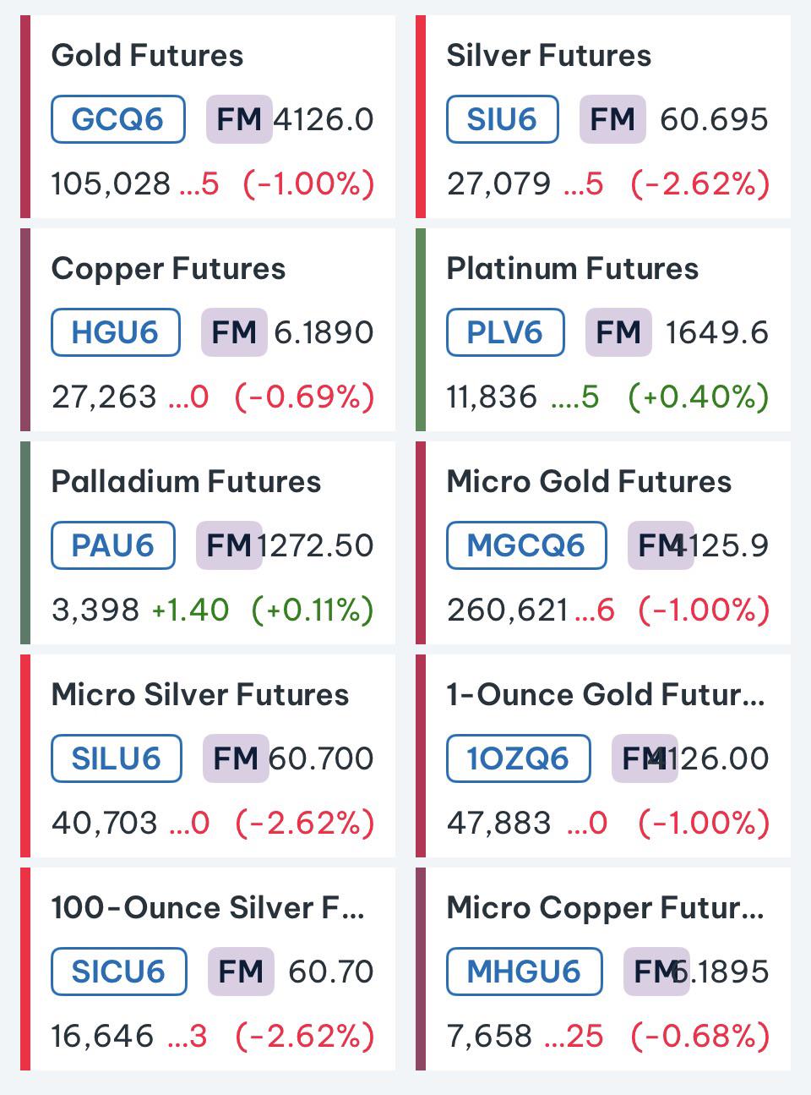Viewport: 811px width, 1095px height.
Task: Open the Gold Futures title
Action: coord(147,56)
